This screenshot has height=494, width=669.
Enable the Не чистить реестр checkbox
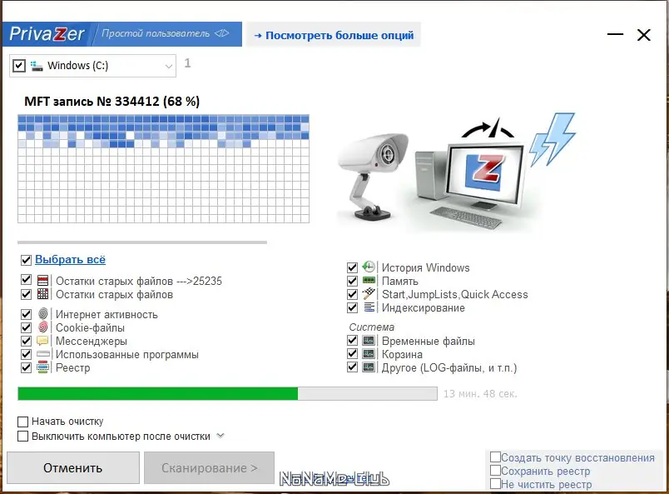click(x=495, y=483)
